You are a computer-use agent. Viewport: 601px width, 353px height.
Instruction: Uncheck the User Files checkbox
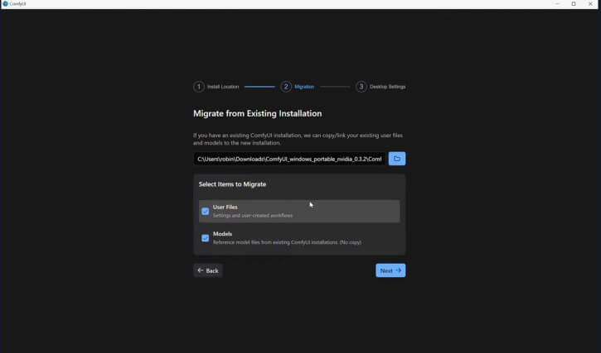tap(206, 211)
